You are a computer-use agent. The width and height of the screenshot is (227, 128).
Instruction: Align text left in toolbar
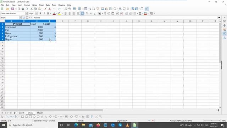(x=66, y=14)
